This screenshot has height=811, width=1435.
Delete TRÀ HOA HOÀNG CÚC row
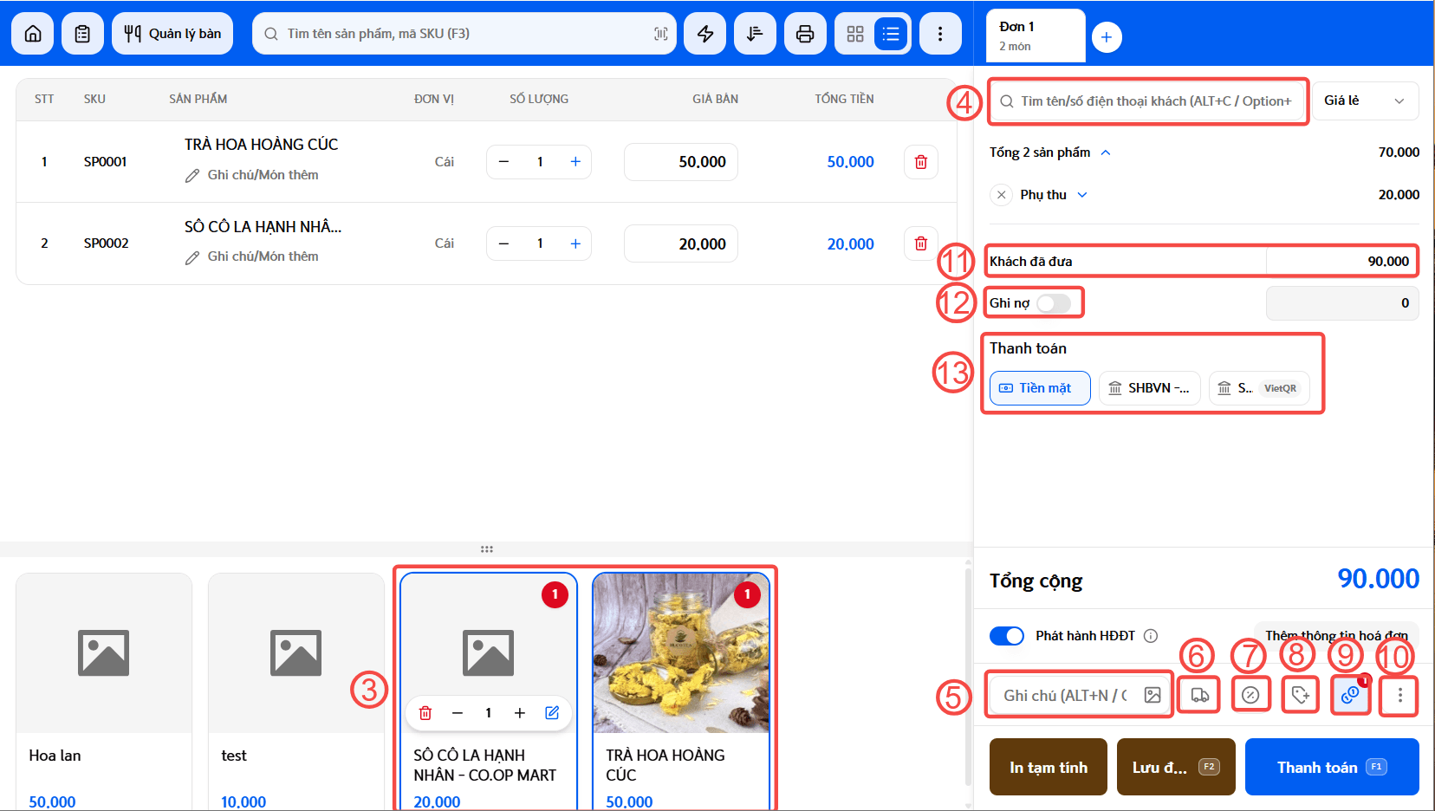[921, 162]
